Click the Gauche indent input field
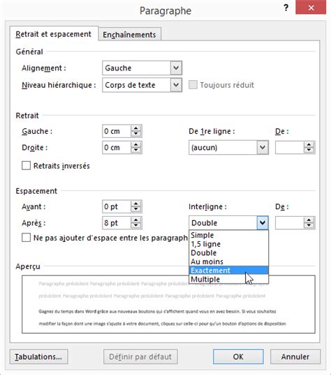This screenshot has height=375, width=331. (x=117, y=131)
